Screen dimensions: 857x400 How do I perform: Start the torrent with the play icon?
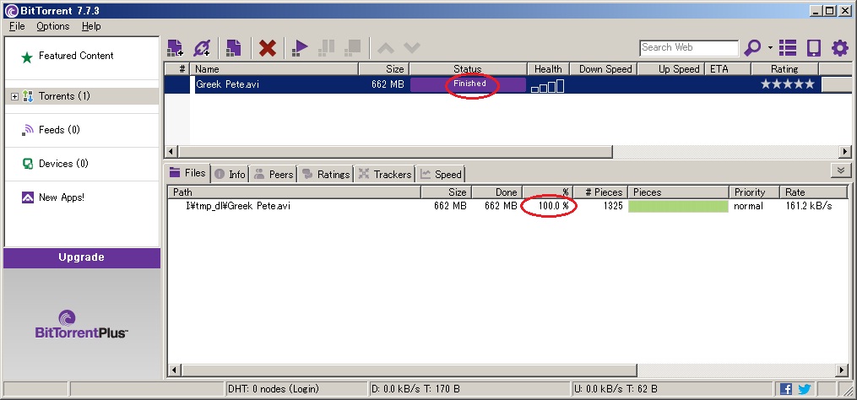pyautogui.click(x=299, y=48)
